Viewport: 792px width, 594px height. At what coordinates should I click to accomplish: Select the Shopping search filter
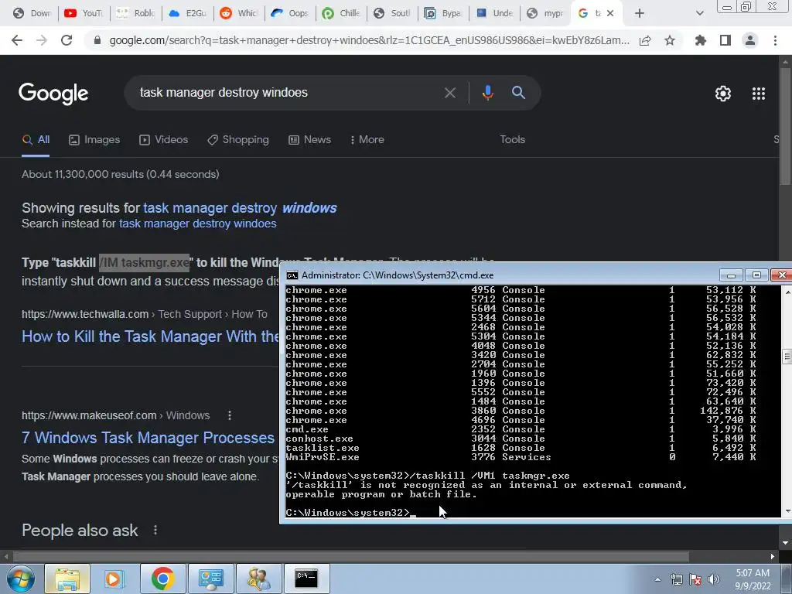(238, 140)
